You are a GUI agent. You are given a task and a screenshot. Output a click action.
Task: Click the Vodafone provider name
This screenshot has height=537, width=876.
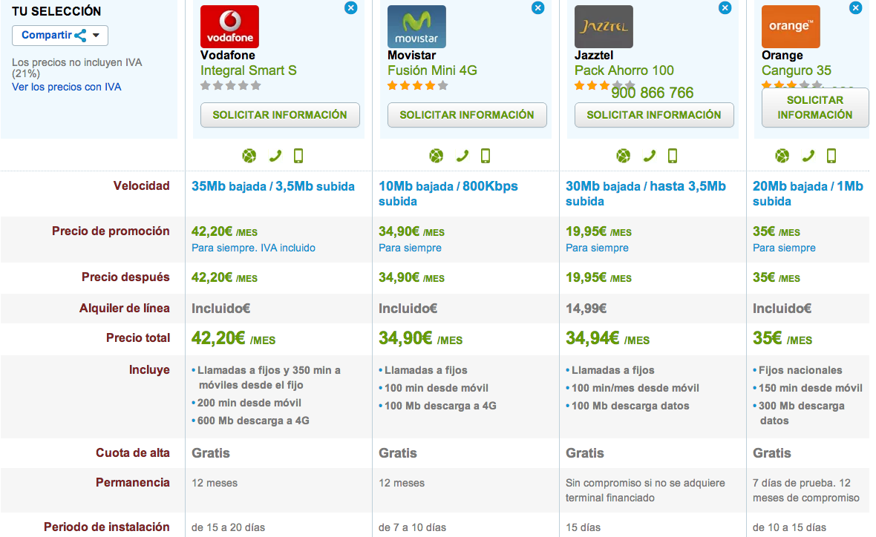[228, 56]
